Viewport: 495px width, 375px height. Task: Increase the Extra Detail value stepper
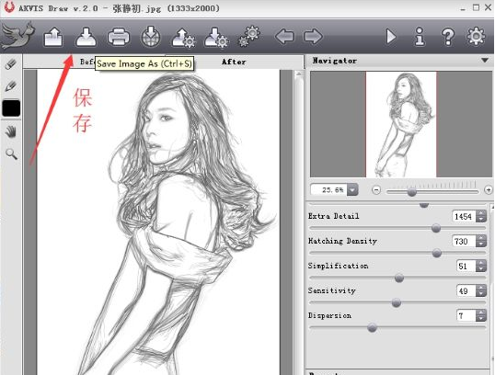(481, 213)
